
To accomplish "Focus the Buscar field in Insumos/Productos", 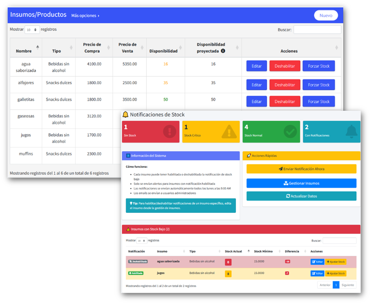I will coord(317,30).
